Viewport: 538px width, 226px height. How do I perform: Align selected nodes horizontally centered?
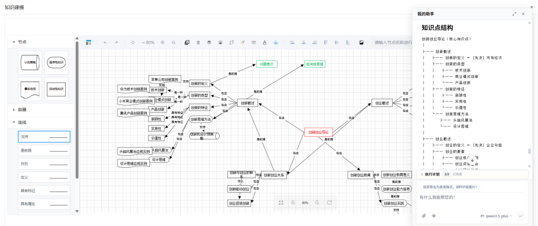pos(303,42)
